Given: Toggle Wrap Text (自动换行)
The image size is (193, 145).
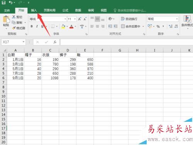Looking at the screenshot, I should coord(129,19).
